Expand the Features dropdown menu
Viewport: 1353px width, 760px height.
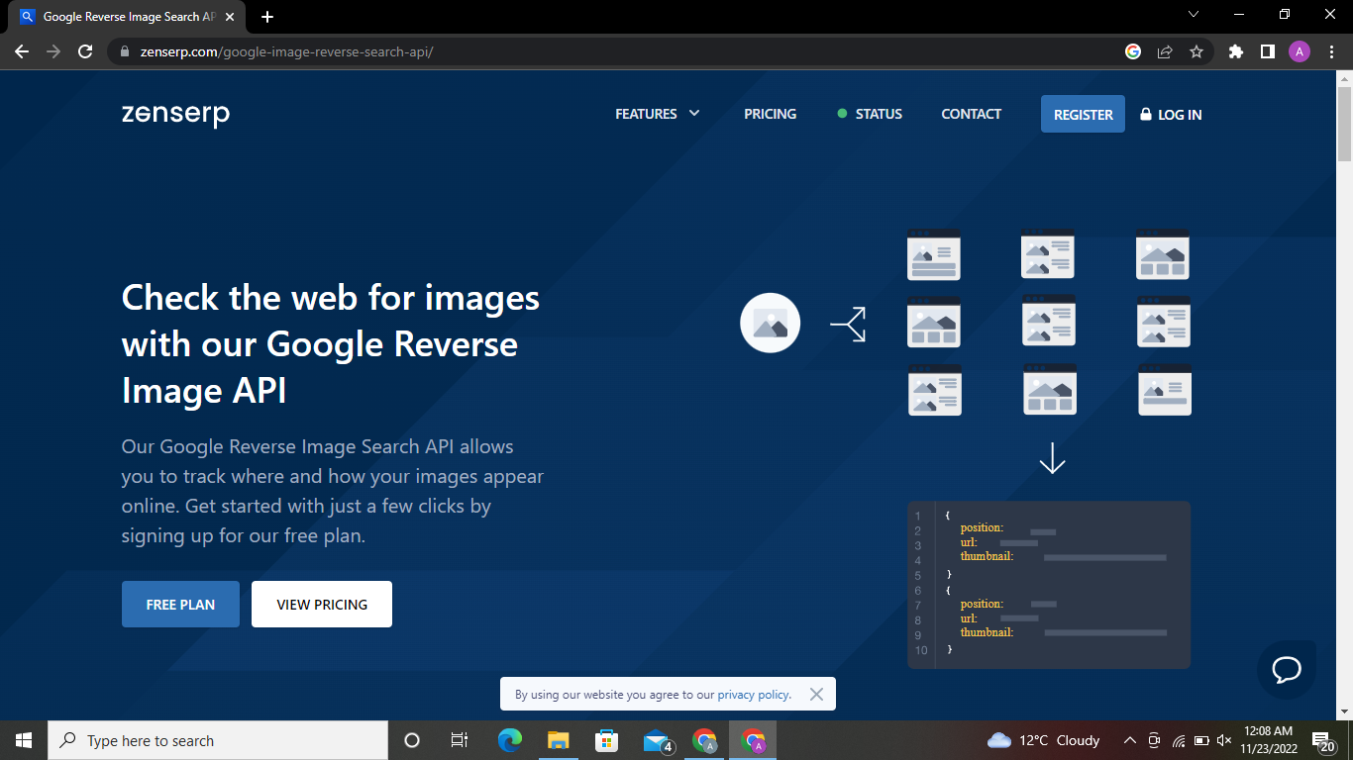pos(657,114)
